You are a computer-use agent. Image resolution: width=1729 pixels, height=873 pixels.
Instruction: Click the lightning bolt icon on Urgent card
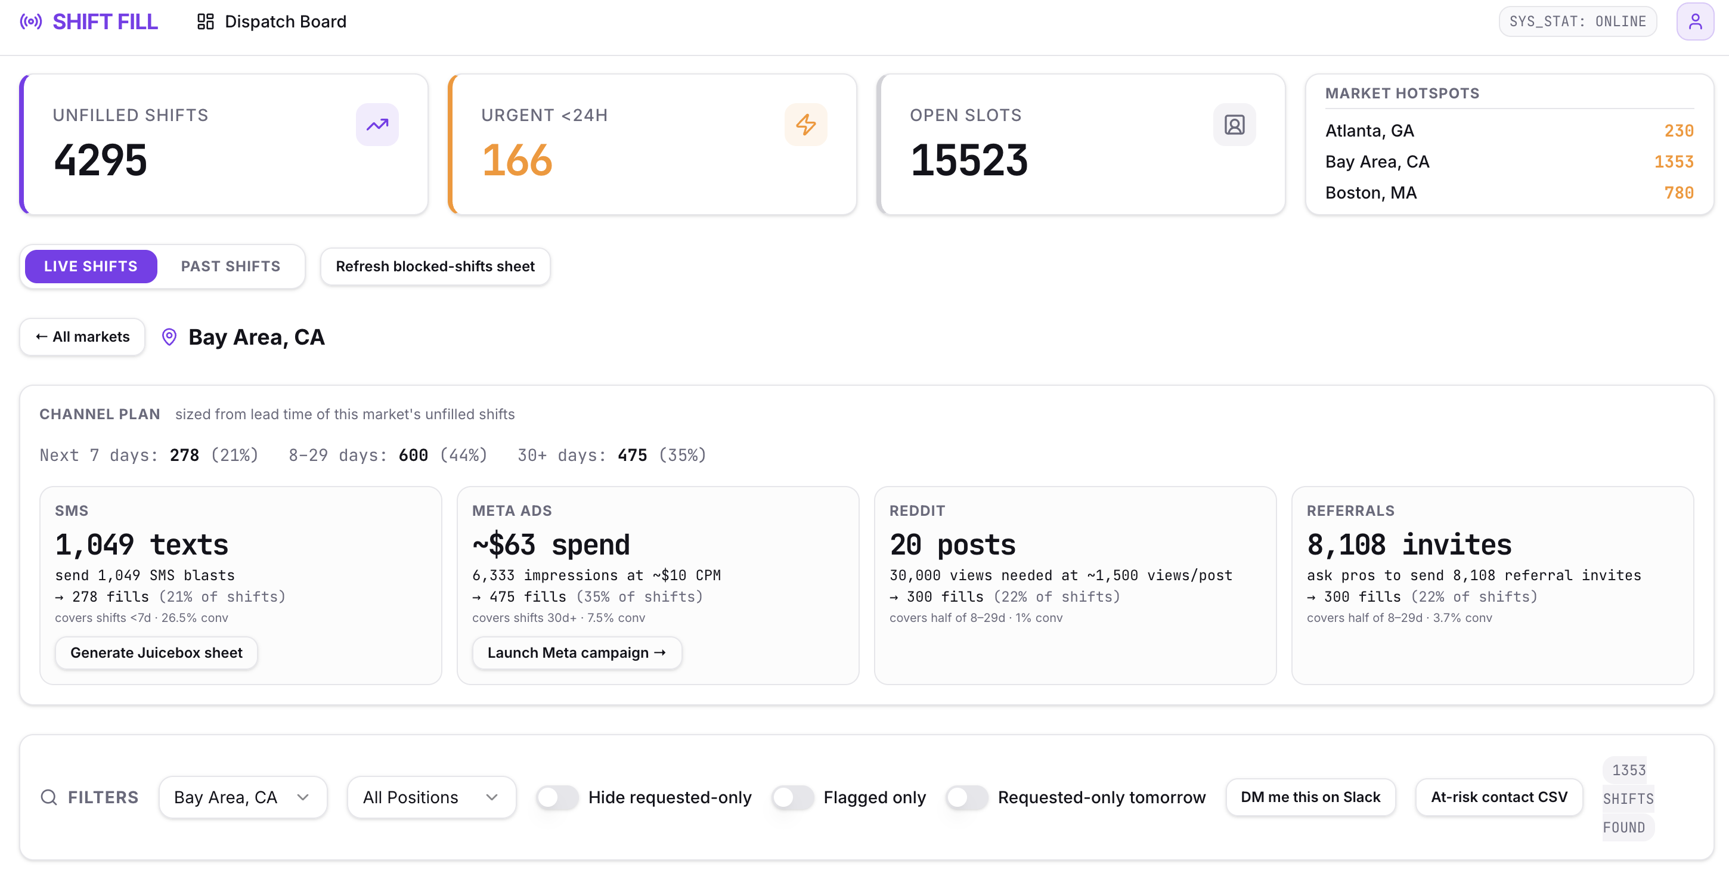[x=805, y=124]
